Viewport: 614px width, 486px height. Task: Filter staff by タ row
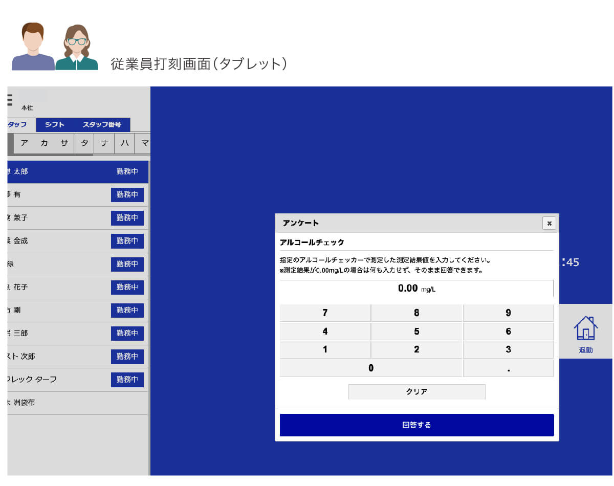(x=84, y=143)
